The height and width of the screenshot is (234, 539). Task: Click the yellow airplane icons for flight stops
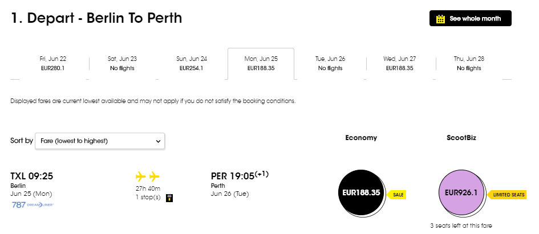coord(148,176)
